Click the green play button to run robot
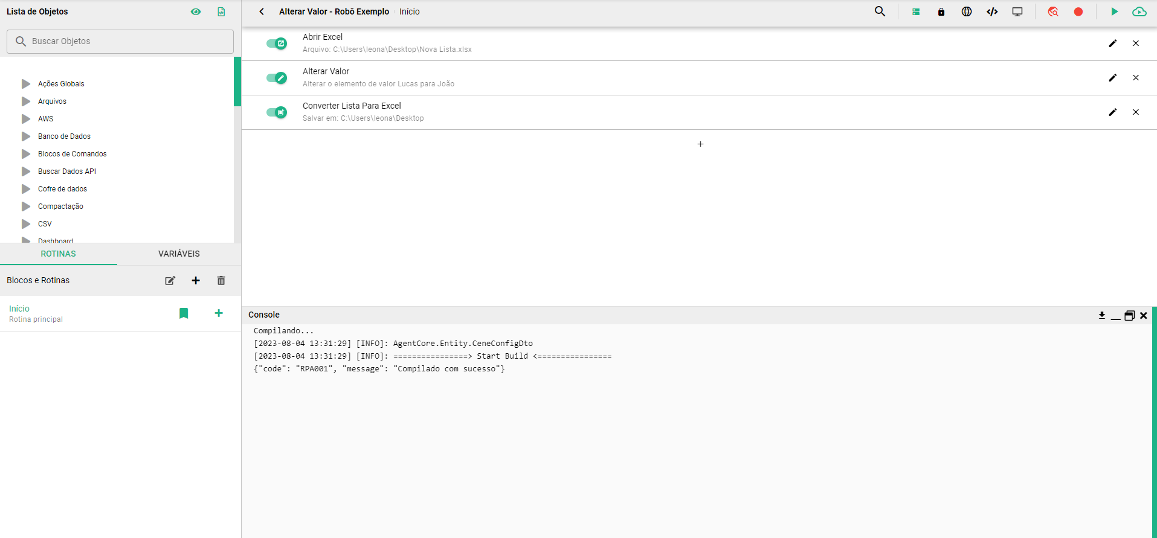This screenshot has height=538, width=1157. [x=1114, y=11]
